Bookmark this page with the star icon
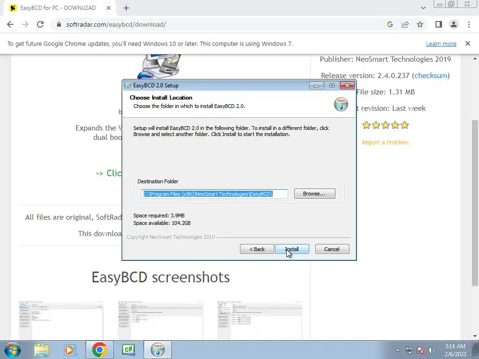479x359 pixels. 420,24
